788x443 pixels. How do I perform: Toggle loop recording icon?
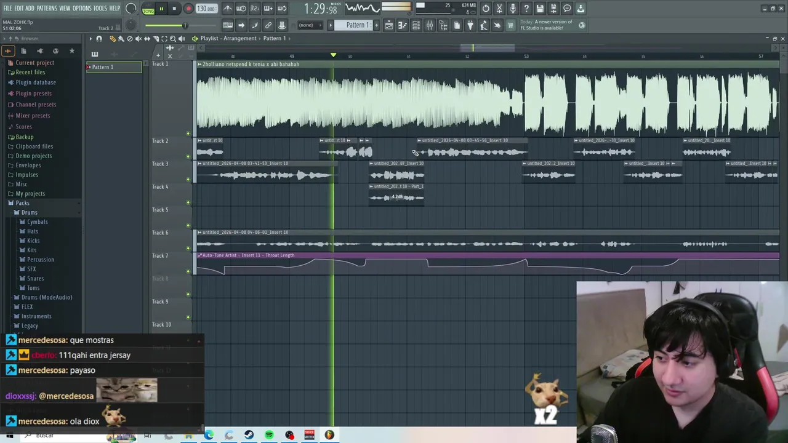[282, 9]
